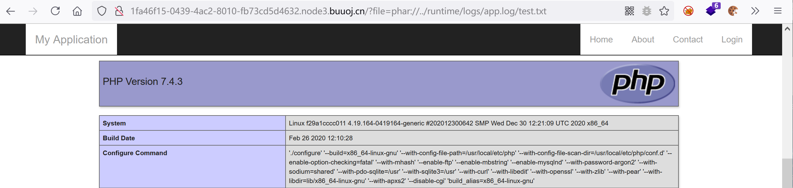Click the scrollbar up arrow

[x=787, y=29]
